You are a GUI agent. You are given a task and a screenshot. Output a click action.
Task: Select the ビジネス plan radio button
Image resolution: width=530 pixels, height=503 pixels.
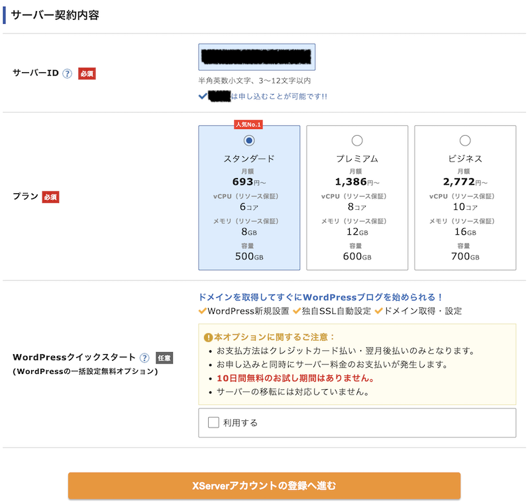click(464, 140)
